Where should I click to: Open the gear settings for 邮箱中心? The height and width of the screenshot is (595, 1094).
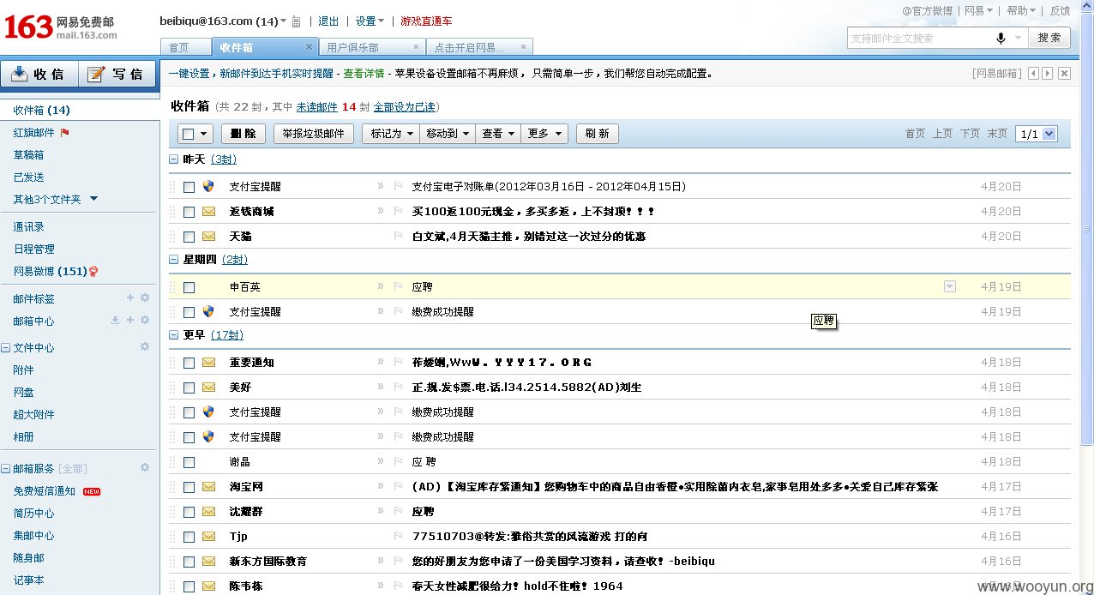(x=145, y=320)
